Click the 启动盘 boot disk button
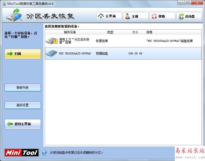Image resolution: width=205 pixels, height=161 pixels. pyautogui.click(x=189, y=16)
